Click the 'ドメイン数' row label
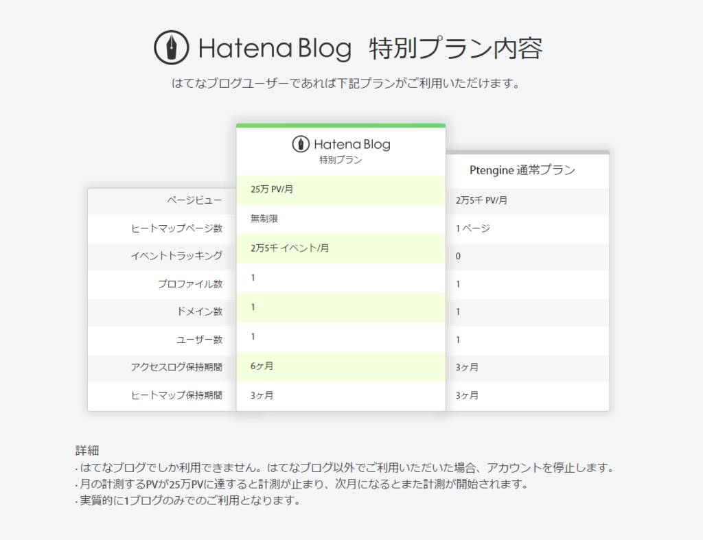Viewport: 703px width, 540px height. (x=200, y=312)
